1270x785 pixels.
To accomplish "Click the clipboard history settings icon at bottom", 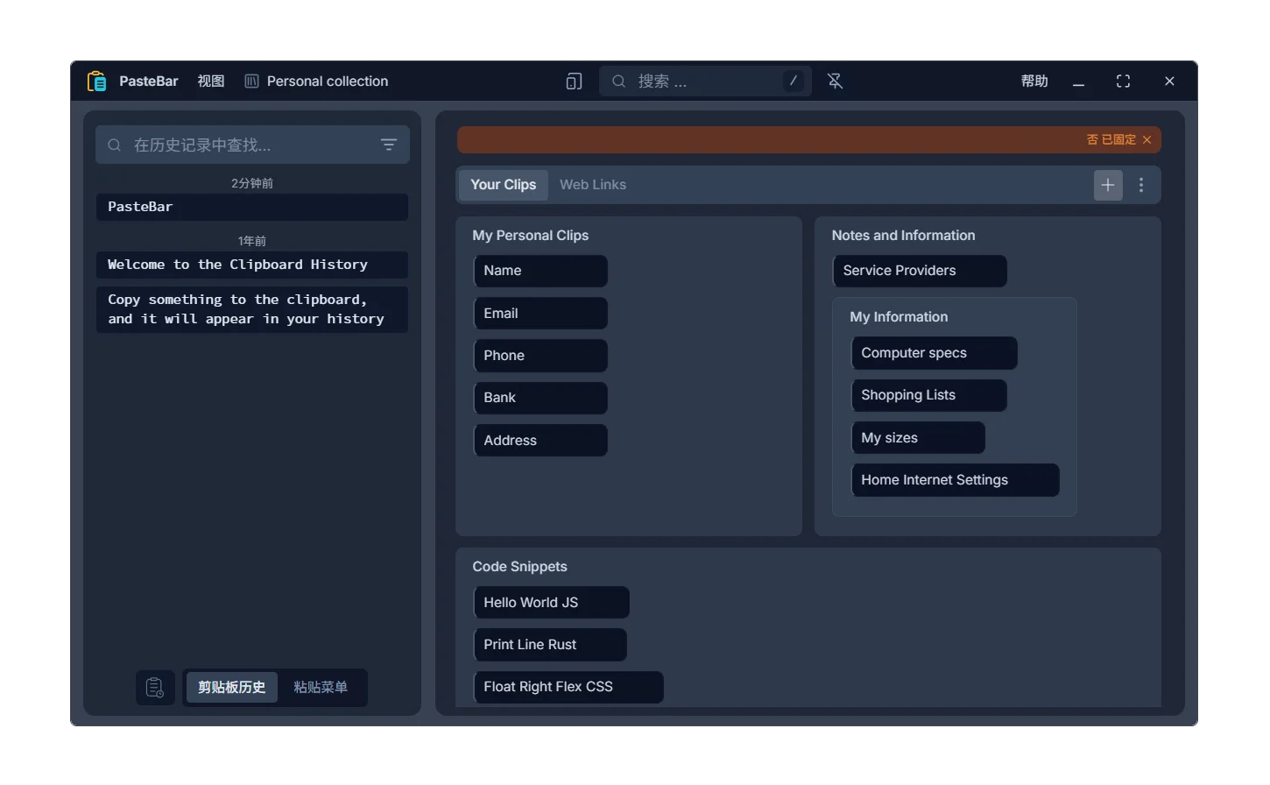I will pyautogui.click(x=155, y=688).
